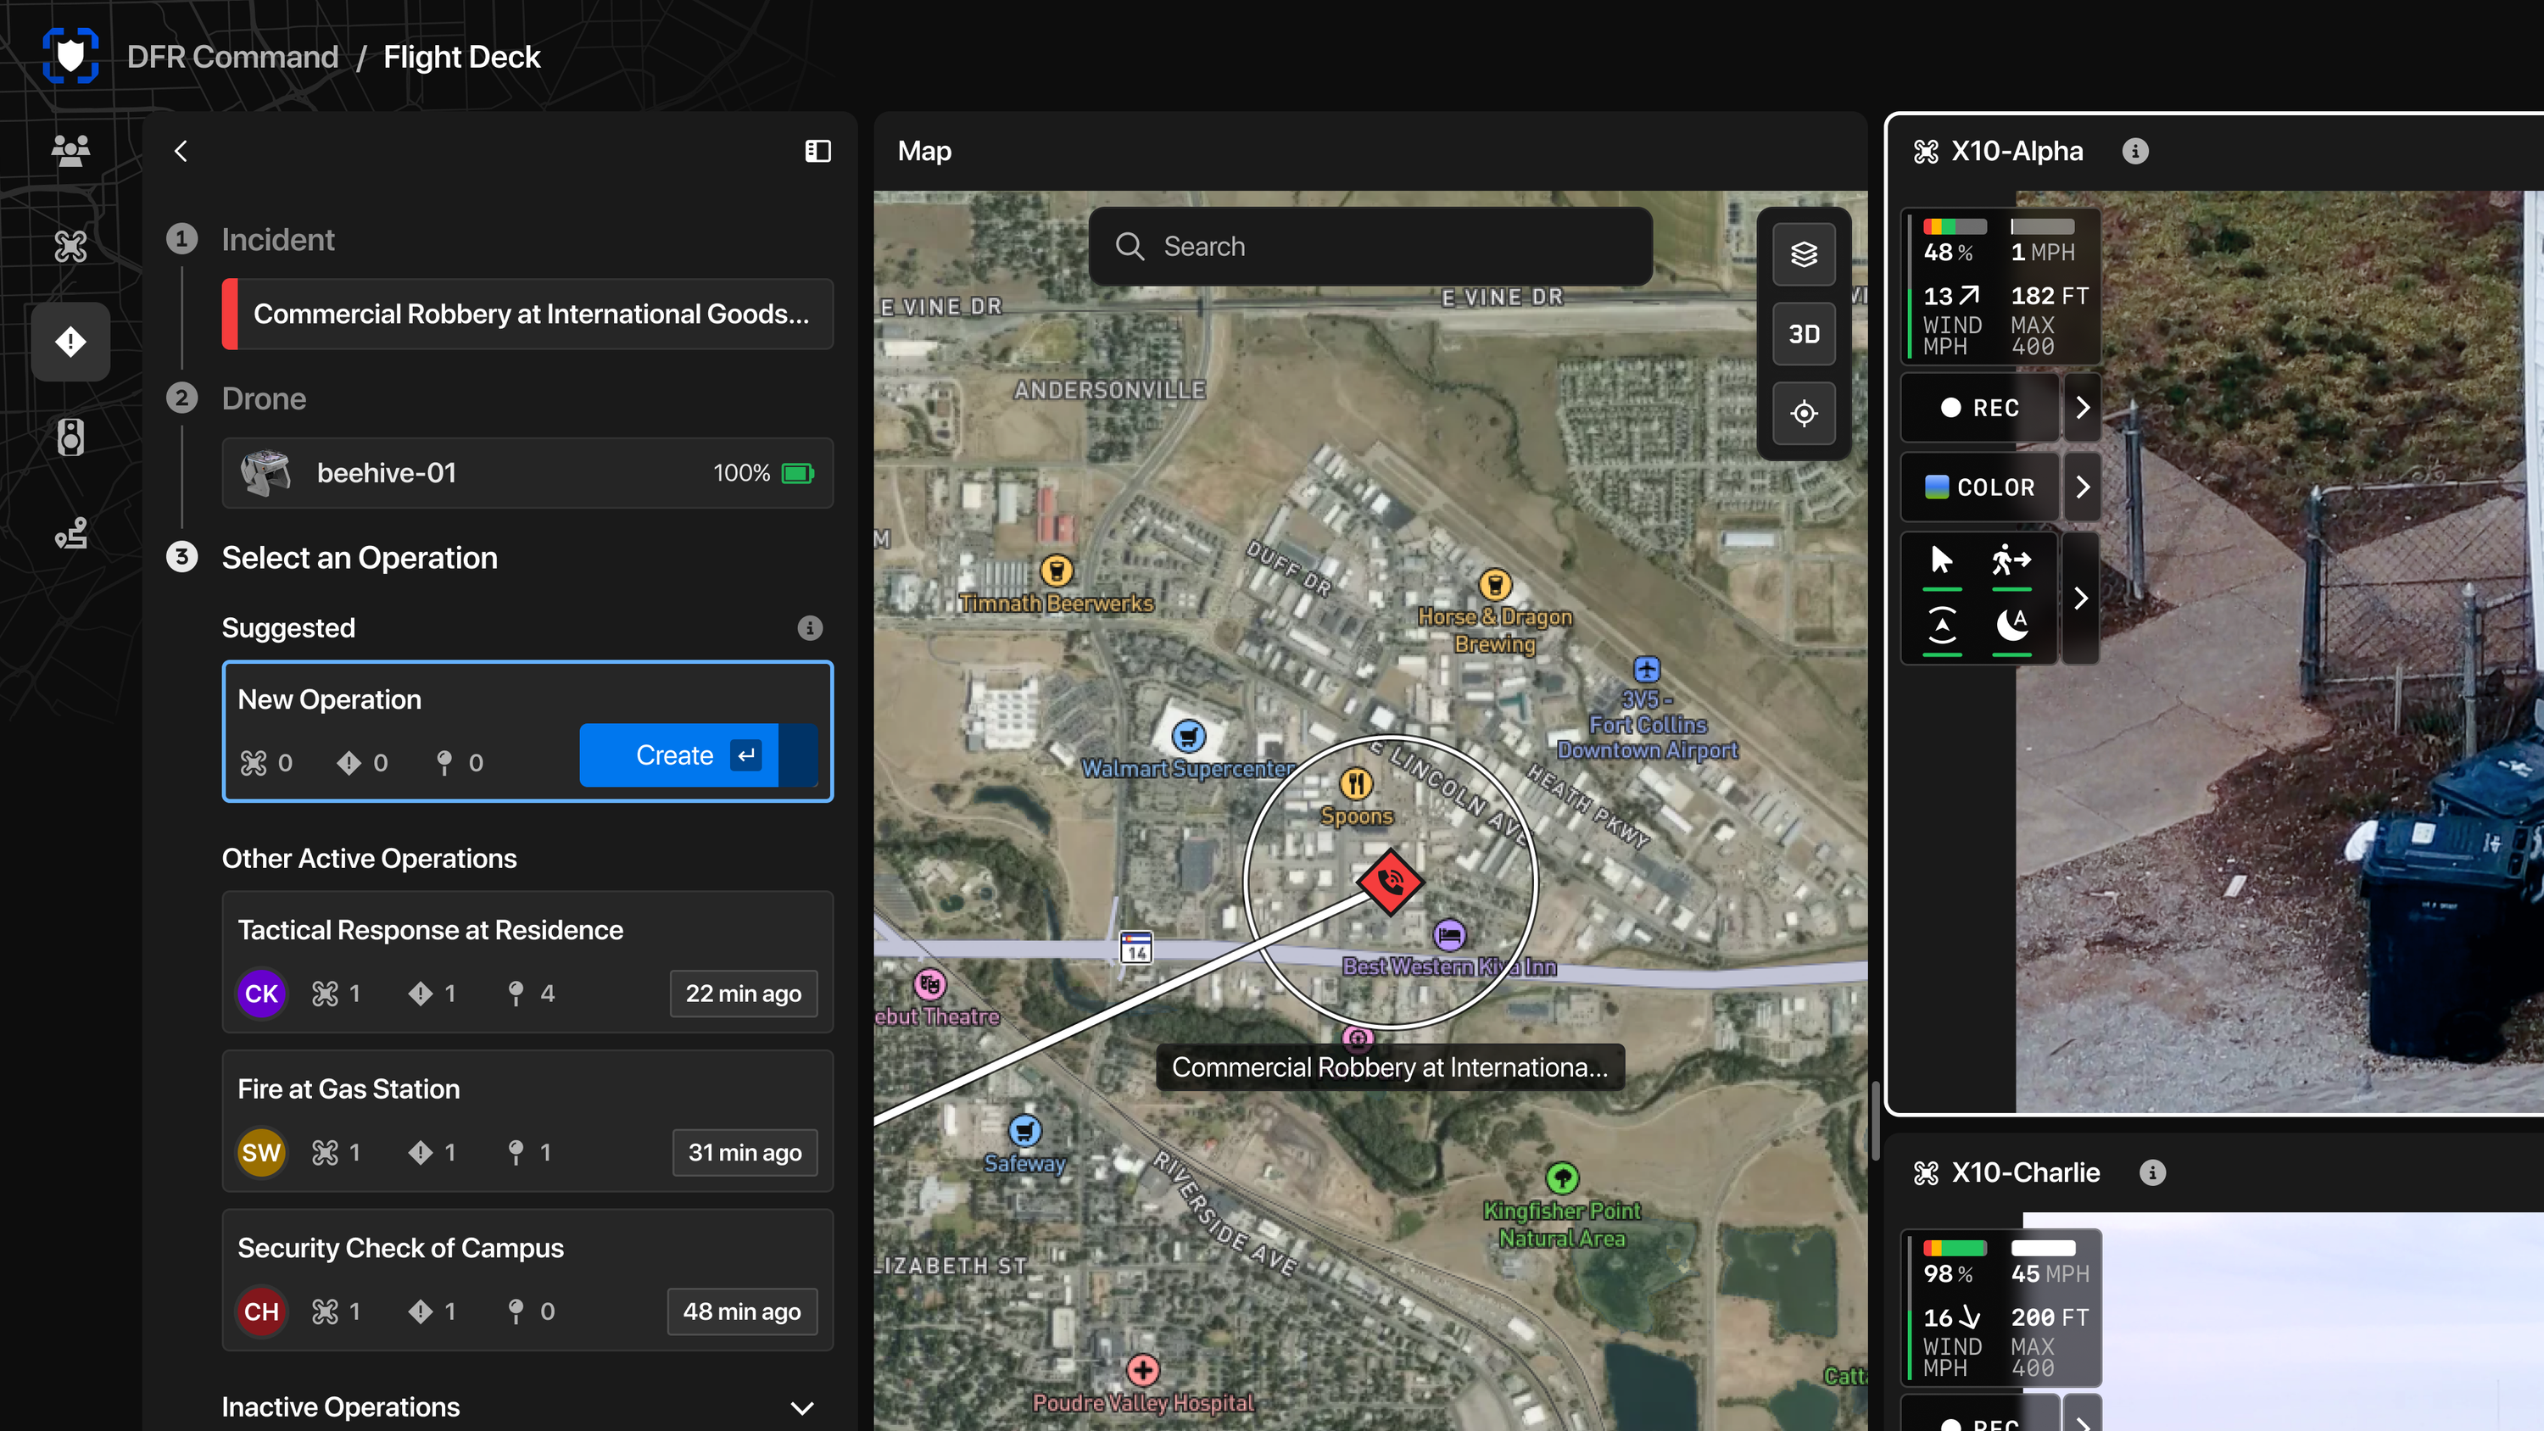
Task: Expand REC options chevron on X10-Alpha
Action: coord(2082,408)
